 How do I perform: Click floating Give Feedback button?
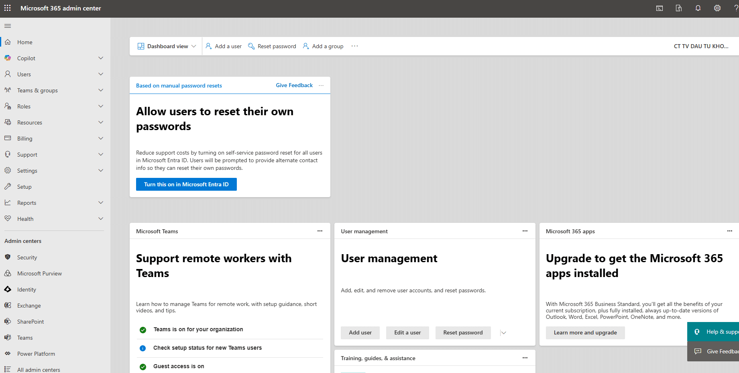(713, 351)
